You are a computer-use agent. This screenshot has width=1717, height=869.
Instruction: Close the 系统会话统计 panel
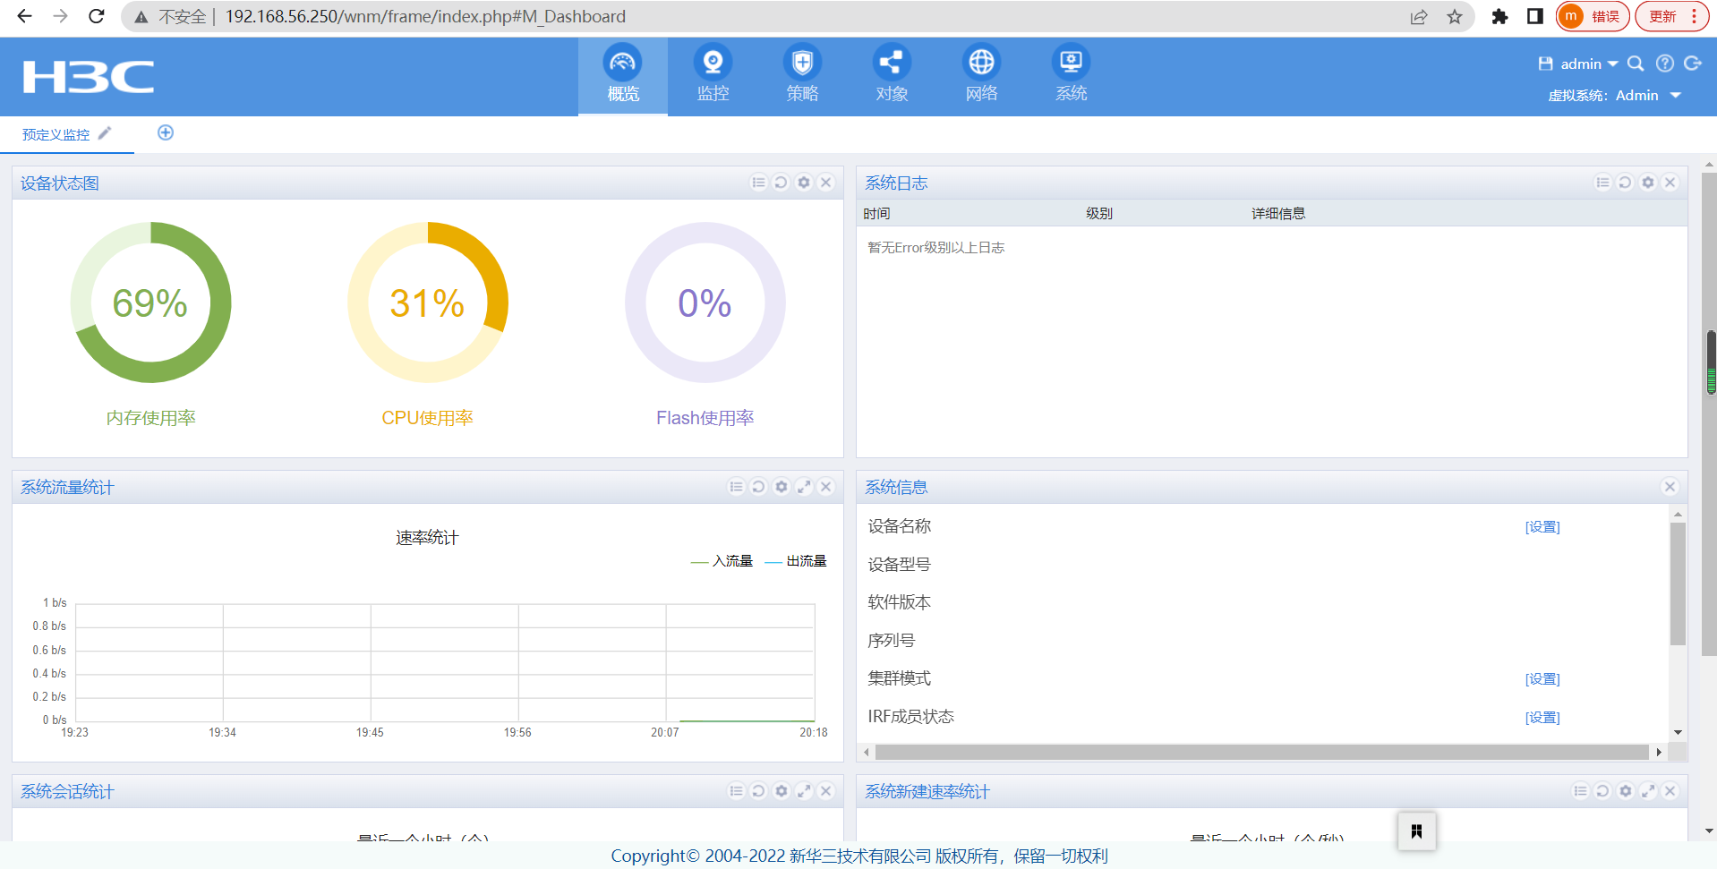point(826,791)
